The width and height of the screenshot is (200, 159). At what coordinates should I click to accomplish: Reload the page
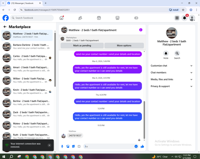[x=15, y=10]
